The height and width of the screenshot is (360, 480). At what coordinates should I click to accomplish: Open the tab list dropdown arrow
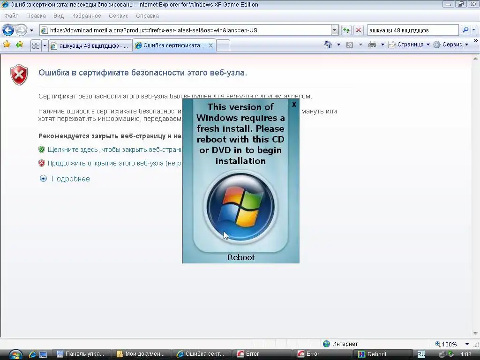click(x=45, y=45)
